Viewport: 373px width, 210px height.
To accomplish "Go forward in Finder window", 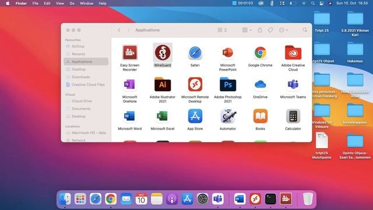I will (128, 30).
